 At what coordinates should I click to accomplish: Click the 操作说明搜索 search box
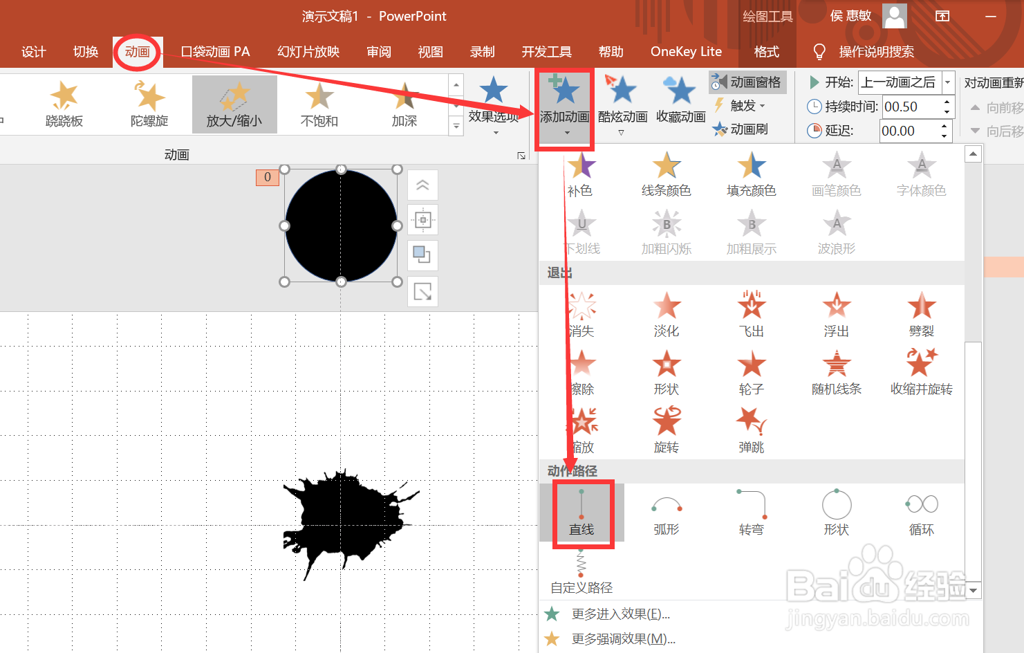click(876, 52)
